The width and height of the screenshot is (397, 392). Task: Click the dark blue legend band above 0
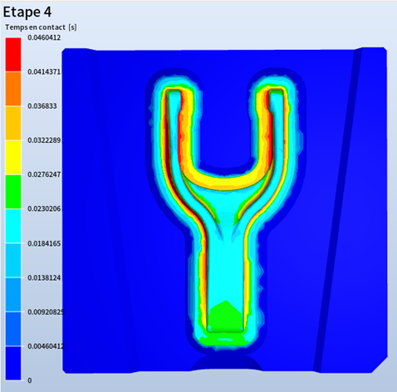pos(13,363)
